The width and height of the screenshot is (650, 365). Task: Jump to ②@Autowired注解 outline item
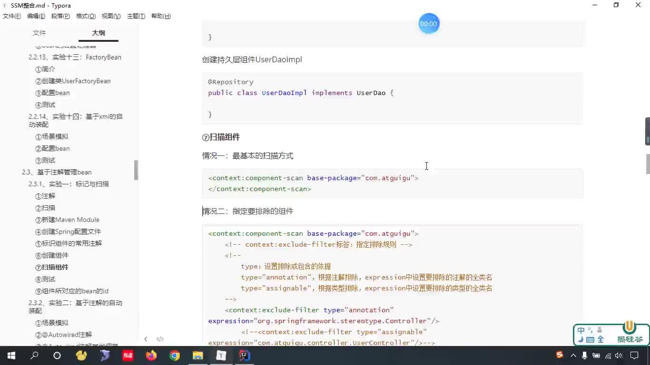[x=64, y=335]
